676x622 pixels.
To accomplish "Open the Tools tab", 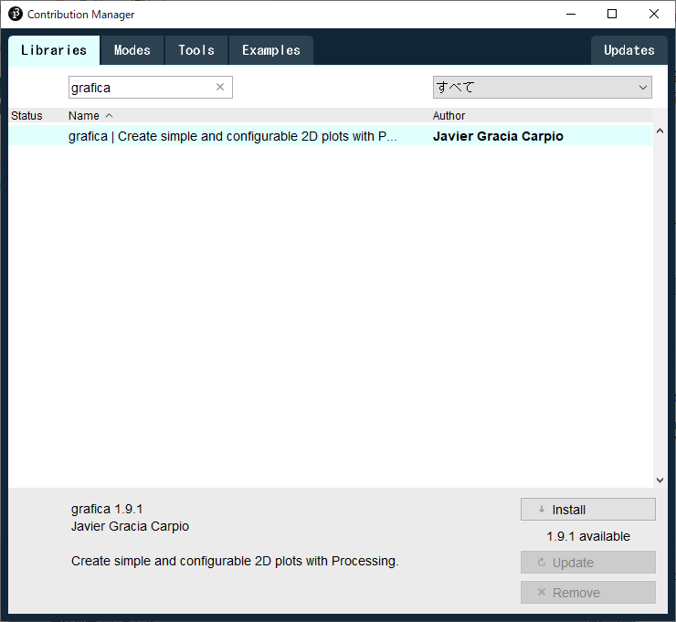I will 195,50.
